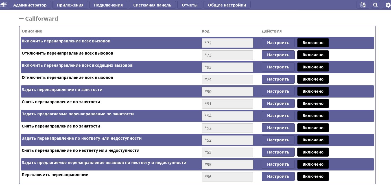Click Настроить button in the *90 row
The height and width of the screenshot is (188, 391).
click(278, 91)
